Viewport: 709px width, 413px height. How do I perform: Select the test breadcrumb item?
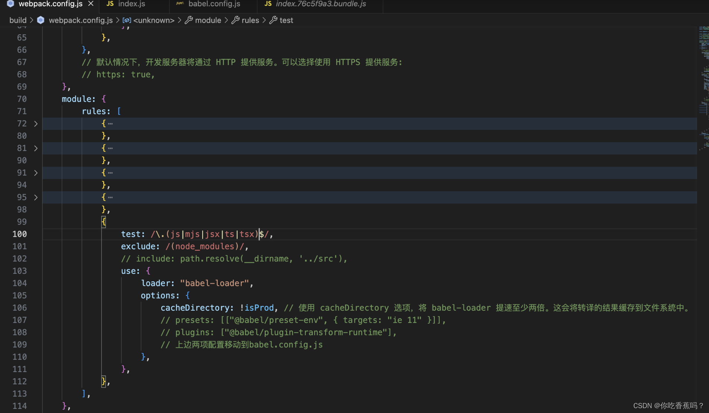coord(286,20)
